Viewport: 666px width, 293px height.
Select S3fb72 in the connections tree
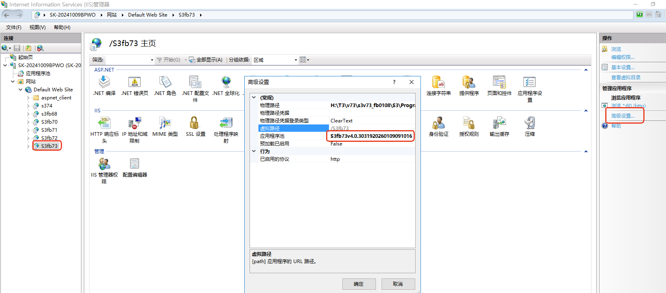click(x=49, y=138)
